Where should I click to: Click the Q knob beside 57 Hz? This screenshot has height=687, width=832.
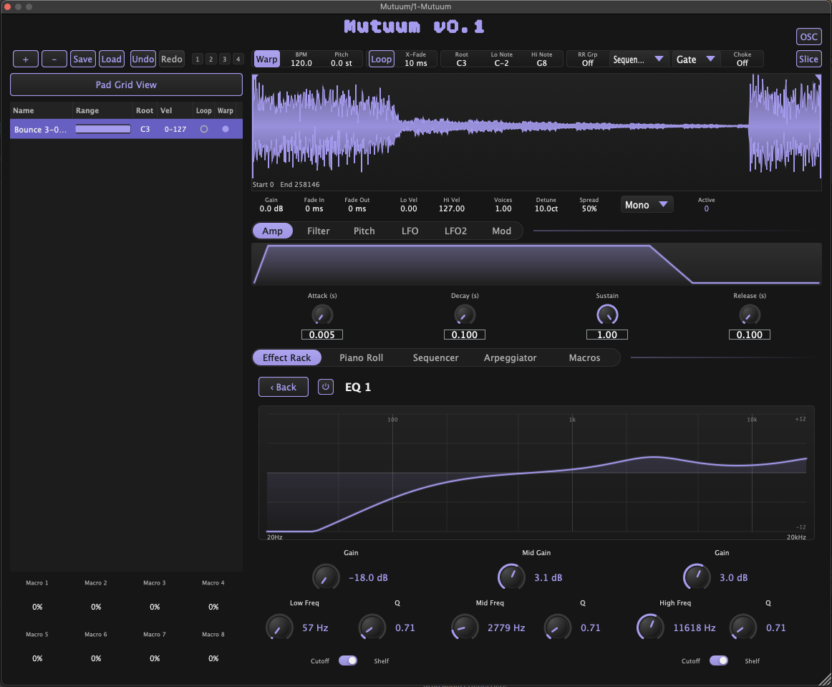click(372, 628)
